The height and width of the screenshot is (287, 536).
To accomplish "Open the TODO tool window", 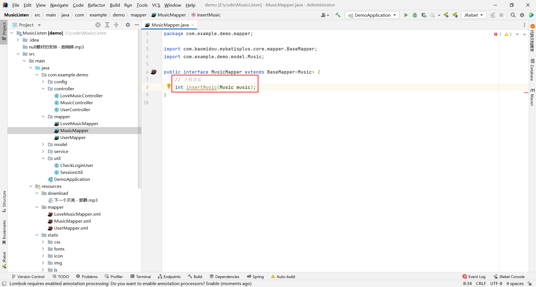I will [x=61, y=277].
